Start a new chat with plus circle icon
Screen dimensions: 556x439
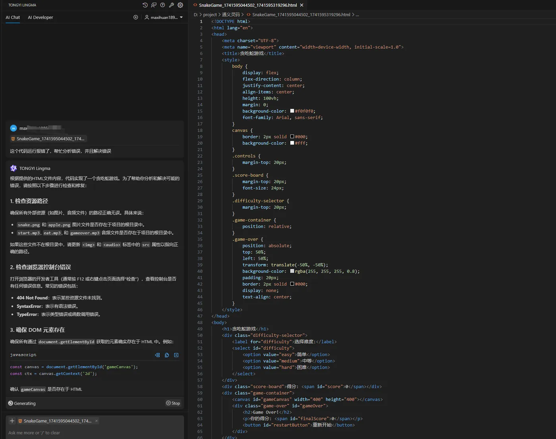(136, 17)
